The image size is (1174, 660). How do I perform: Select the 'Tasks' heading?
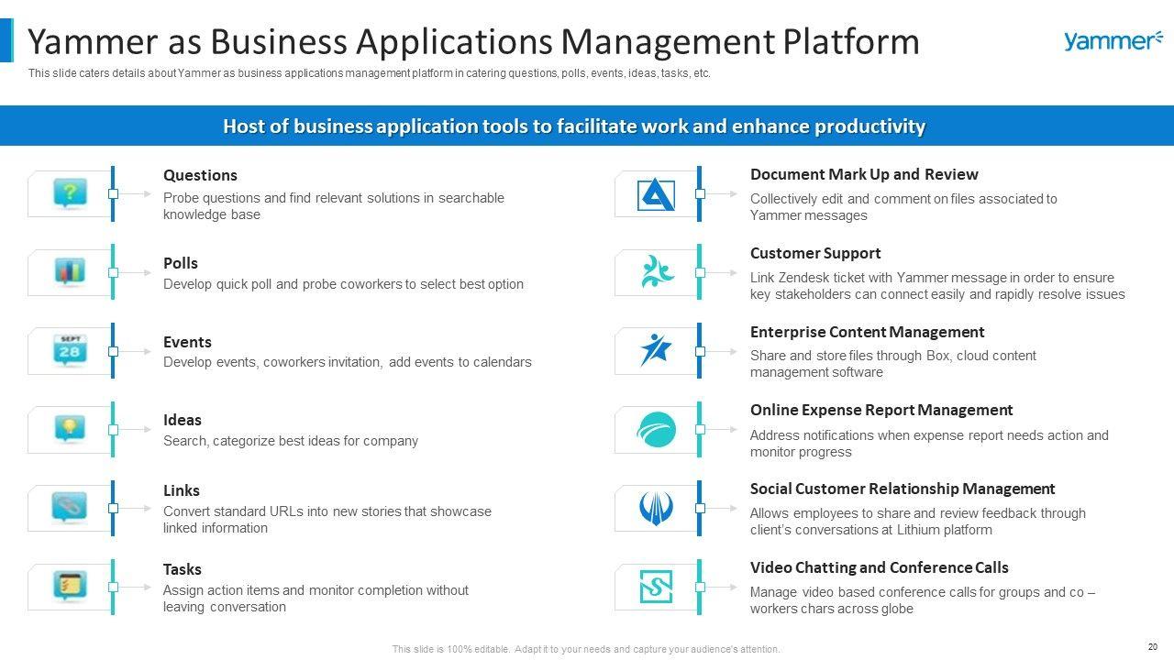coord(183,569)
